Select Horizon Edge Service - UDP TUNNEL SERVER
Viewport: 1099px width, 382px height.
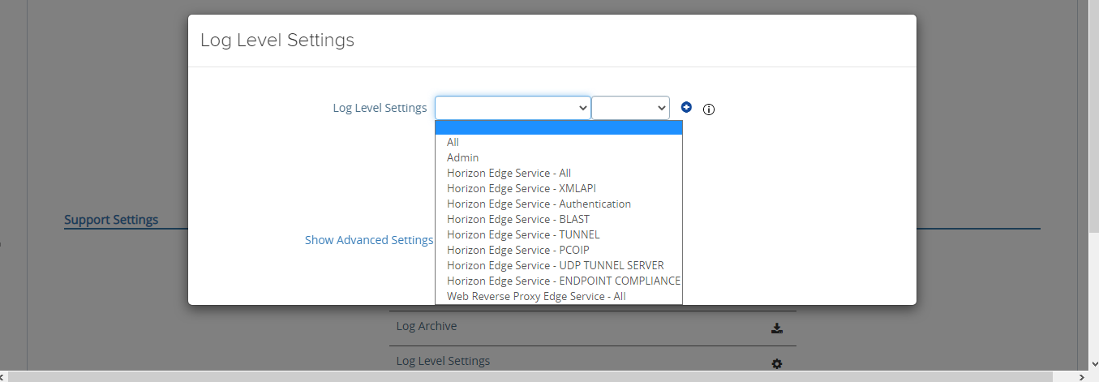point(559,265)
